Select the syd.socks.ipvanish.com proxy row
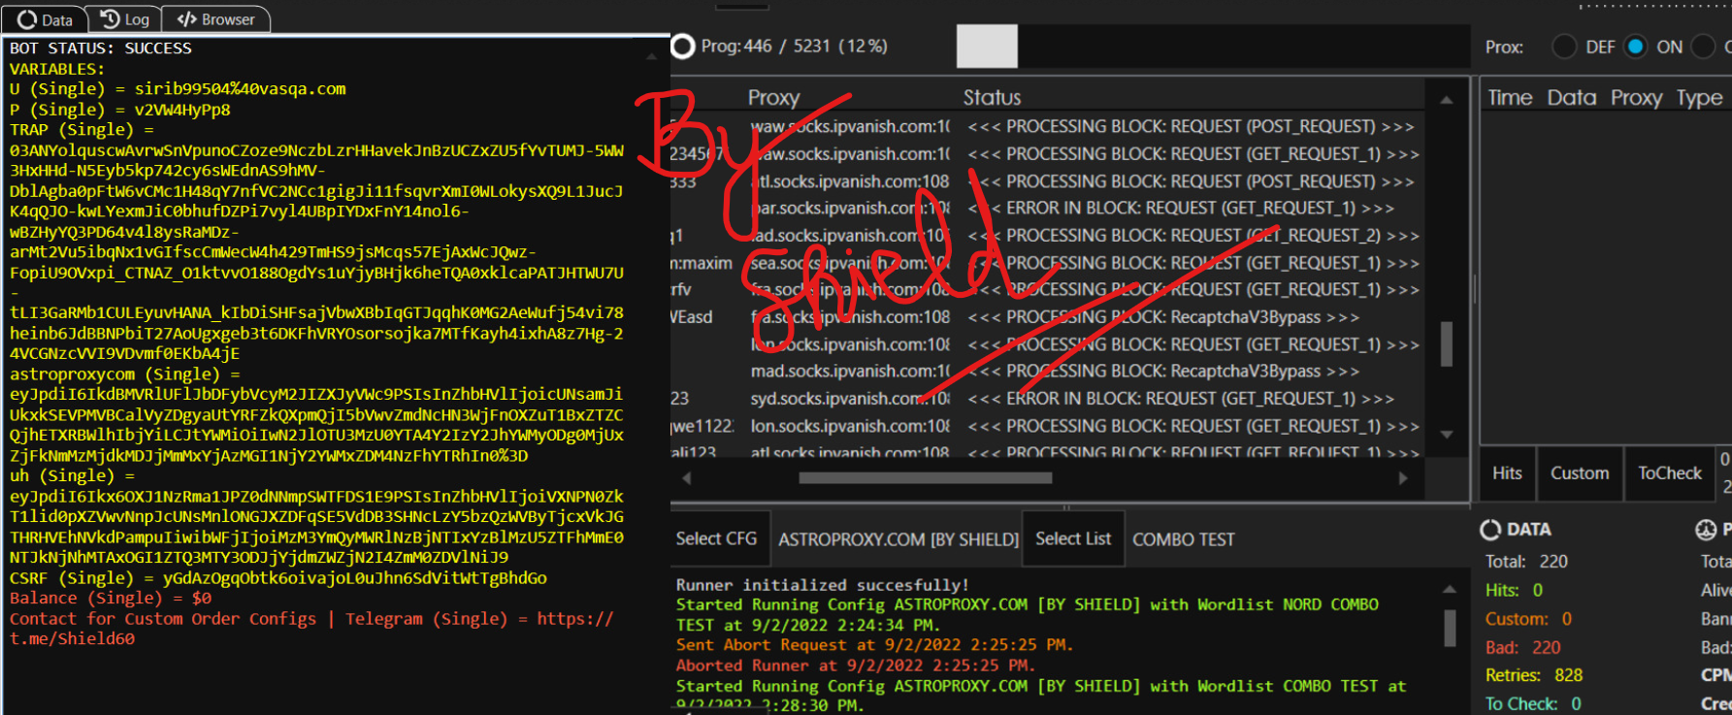This screenshot has height=715, width=1732. pyautogui.click(x=1048, y=399)
